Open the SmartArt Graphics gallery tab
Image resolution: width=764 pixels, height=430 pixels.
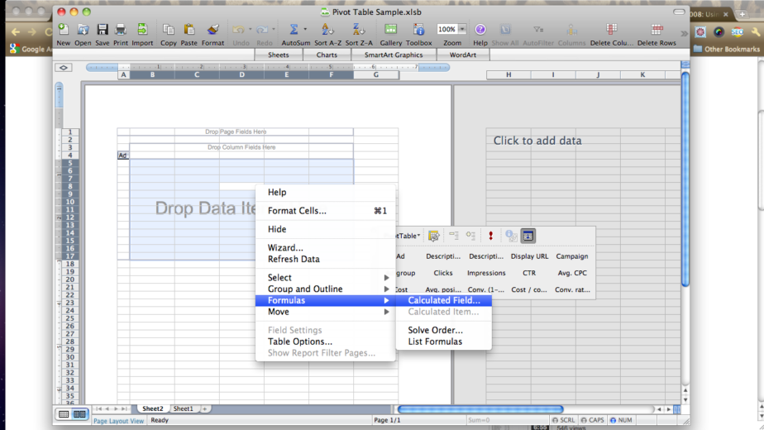pyautogui.click(x=394, y=55)
